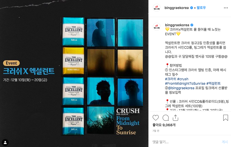This screenshot has height=147, width=231.
Task: Open binggraekorea profile picture in header
Action: 157,8
